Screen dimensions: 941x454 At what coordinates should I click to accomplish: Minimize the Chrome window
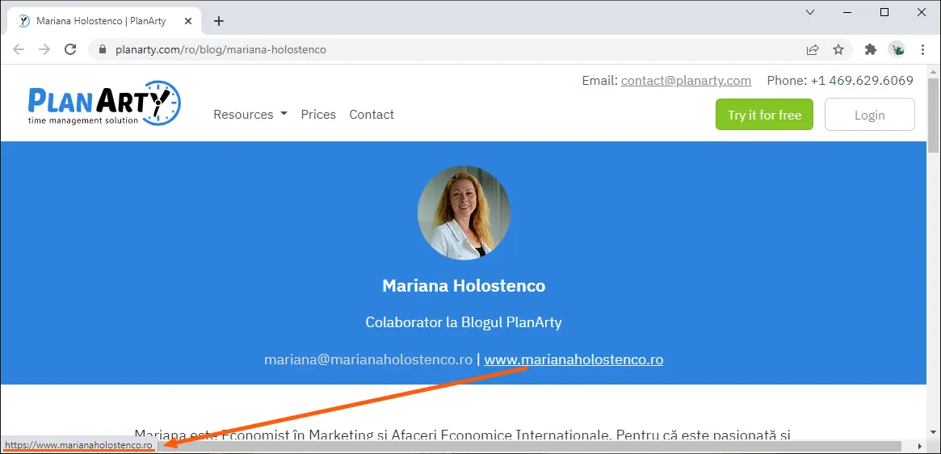[x=847, y=11]
